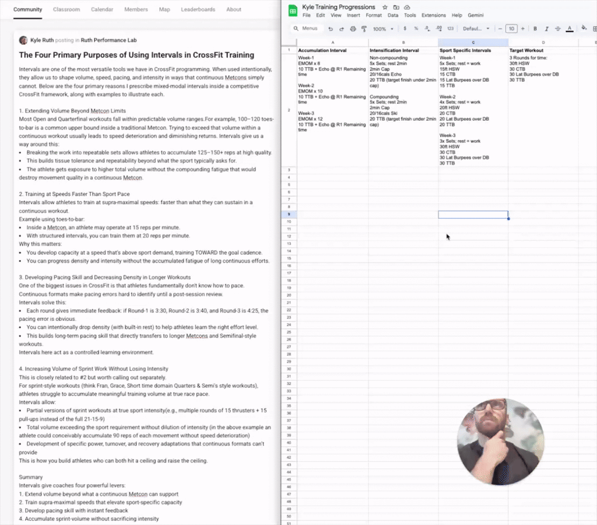
Task: Select row 2 header
Action: point(289,110)
